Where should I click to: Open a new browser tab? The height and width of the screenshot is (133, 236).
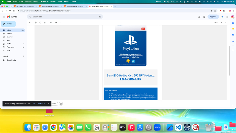click(115, 6)
